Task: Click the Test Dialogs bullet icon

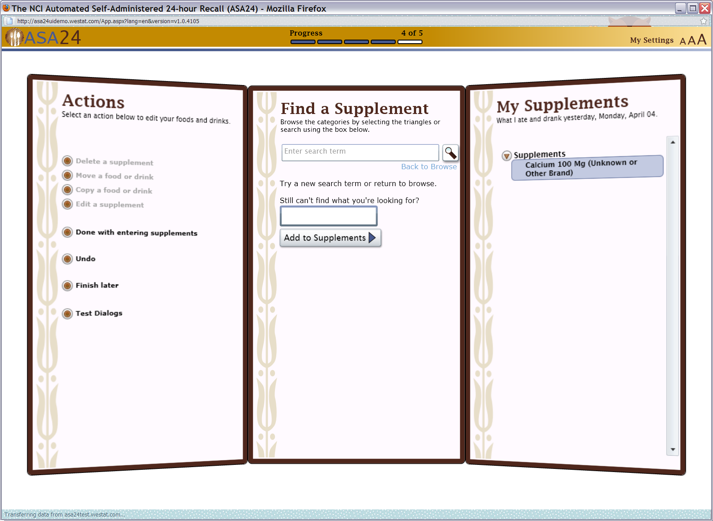Action: [67, 313]
